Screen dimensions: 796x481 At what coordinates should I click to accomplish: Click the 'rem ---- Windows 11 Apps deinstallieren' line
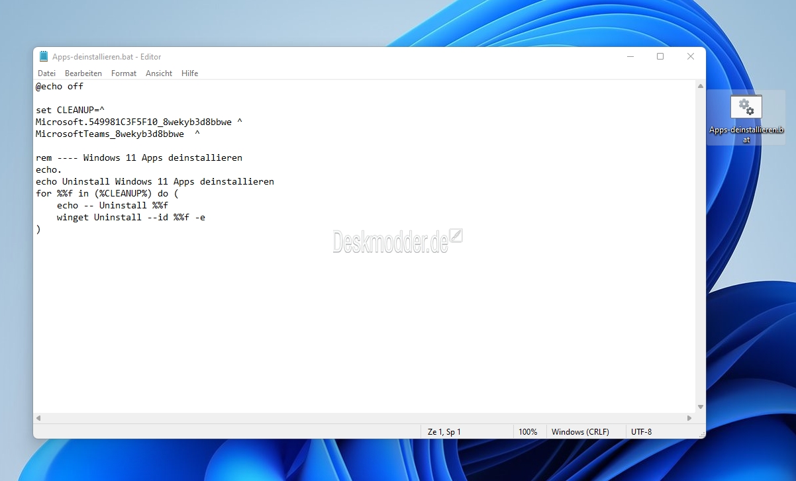(139, 158)
